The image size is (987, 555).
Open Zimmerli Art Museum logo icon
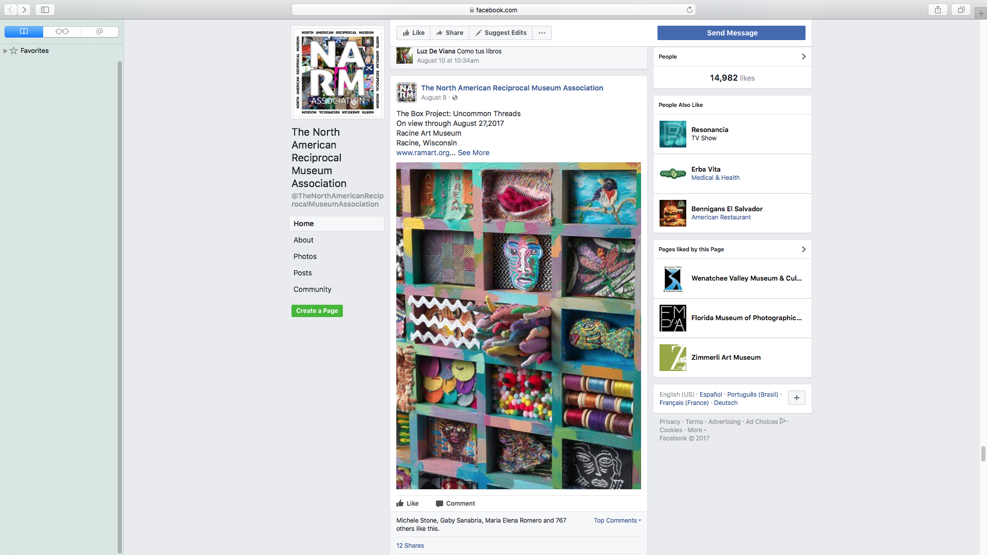(x=673, y=358)
